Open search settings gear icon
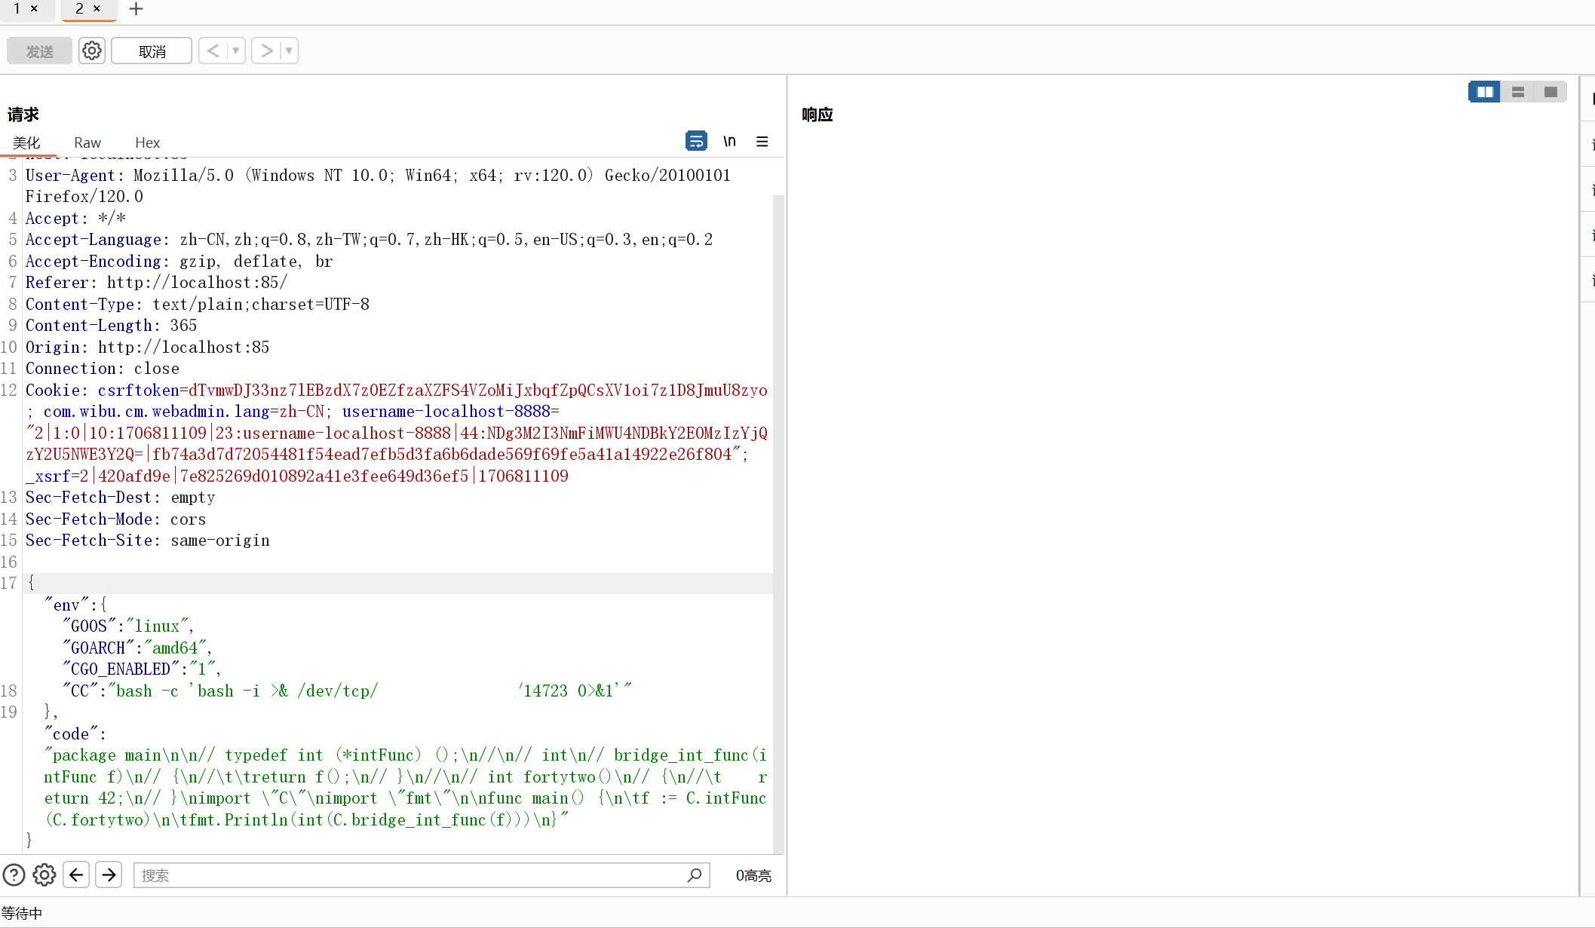 point(44,875)
